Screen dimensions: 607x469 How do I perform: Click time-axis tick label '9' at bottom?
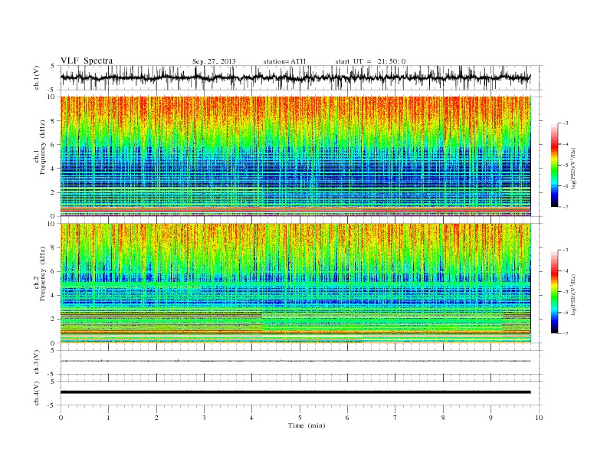(491, 418)
